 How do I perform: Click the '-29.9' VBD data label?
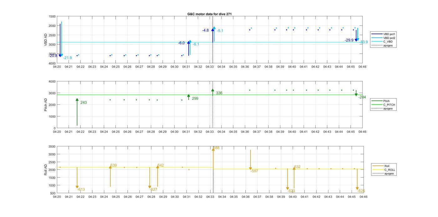click(x=349, y=40)
